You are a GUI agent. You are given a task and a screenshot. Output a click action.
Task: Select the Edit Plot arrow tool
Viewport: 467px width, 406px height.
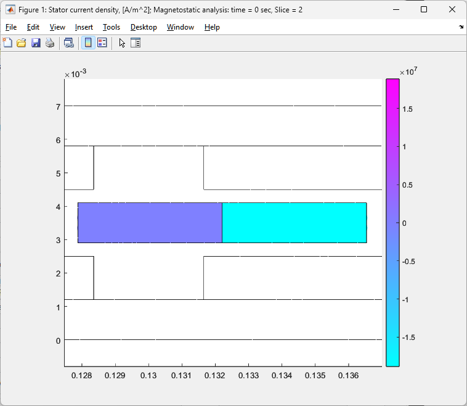click(x=122, y=43)
